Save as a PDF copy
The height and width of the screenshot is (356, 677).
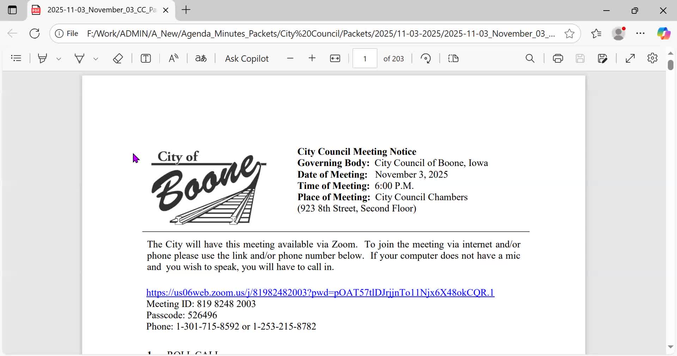click(603, 59)
